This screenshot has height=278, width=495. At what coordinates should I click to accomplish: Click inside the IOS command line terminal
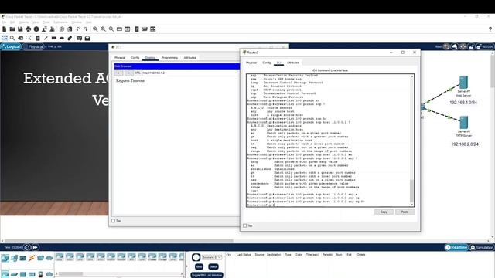[328, 141]
